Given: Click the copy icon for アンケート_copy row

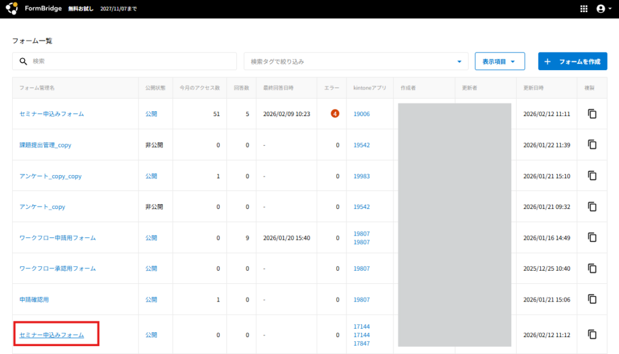Looking at the screenshot, I should tap(592, 207).
